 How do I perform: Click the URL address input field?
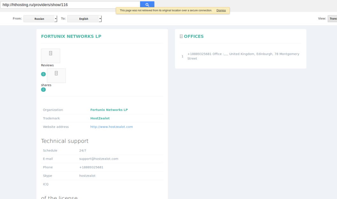pos(70,5)
